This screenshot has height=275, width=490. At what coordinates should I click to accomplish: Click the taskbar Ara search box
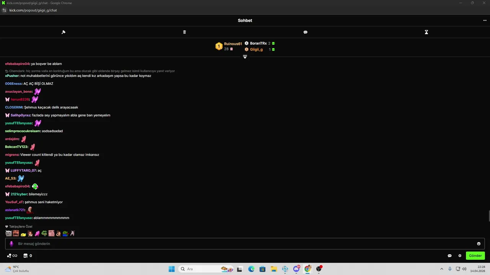pyautogui.click(x=206, y=269)
